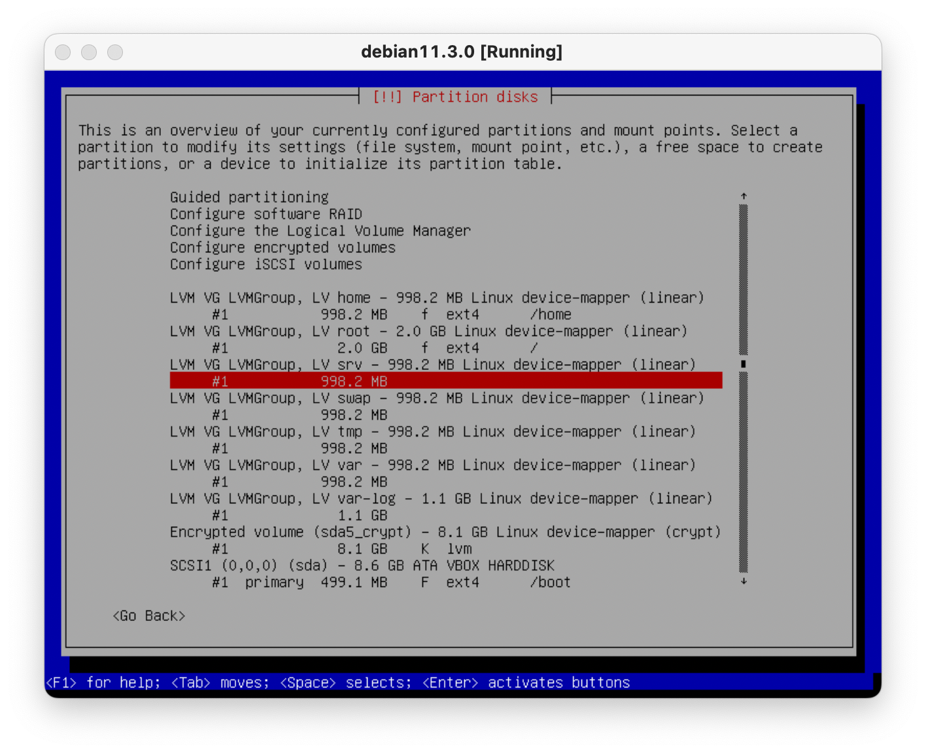
Task: Select the 1.1 GB var-log partition
Action: 300,516
